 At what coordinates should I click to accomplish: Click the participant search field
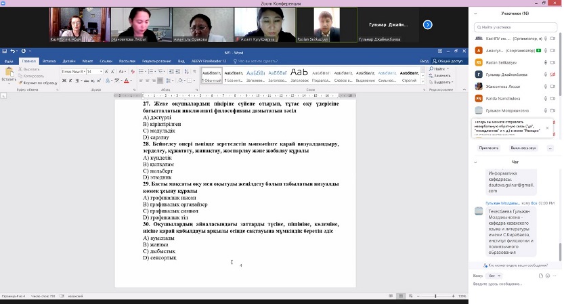click(x=513, y=27)
